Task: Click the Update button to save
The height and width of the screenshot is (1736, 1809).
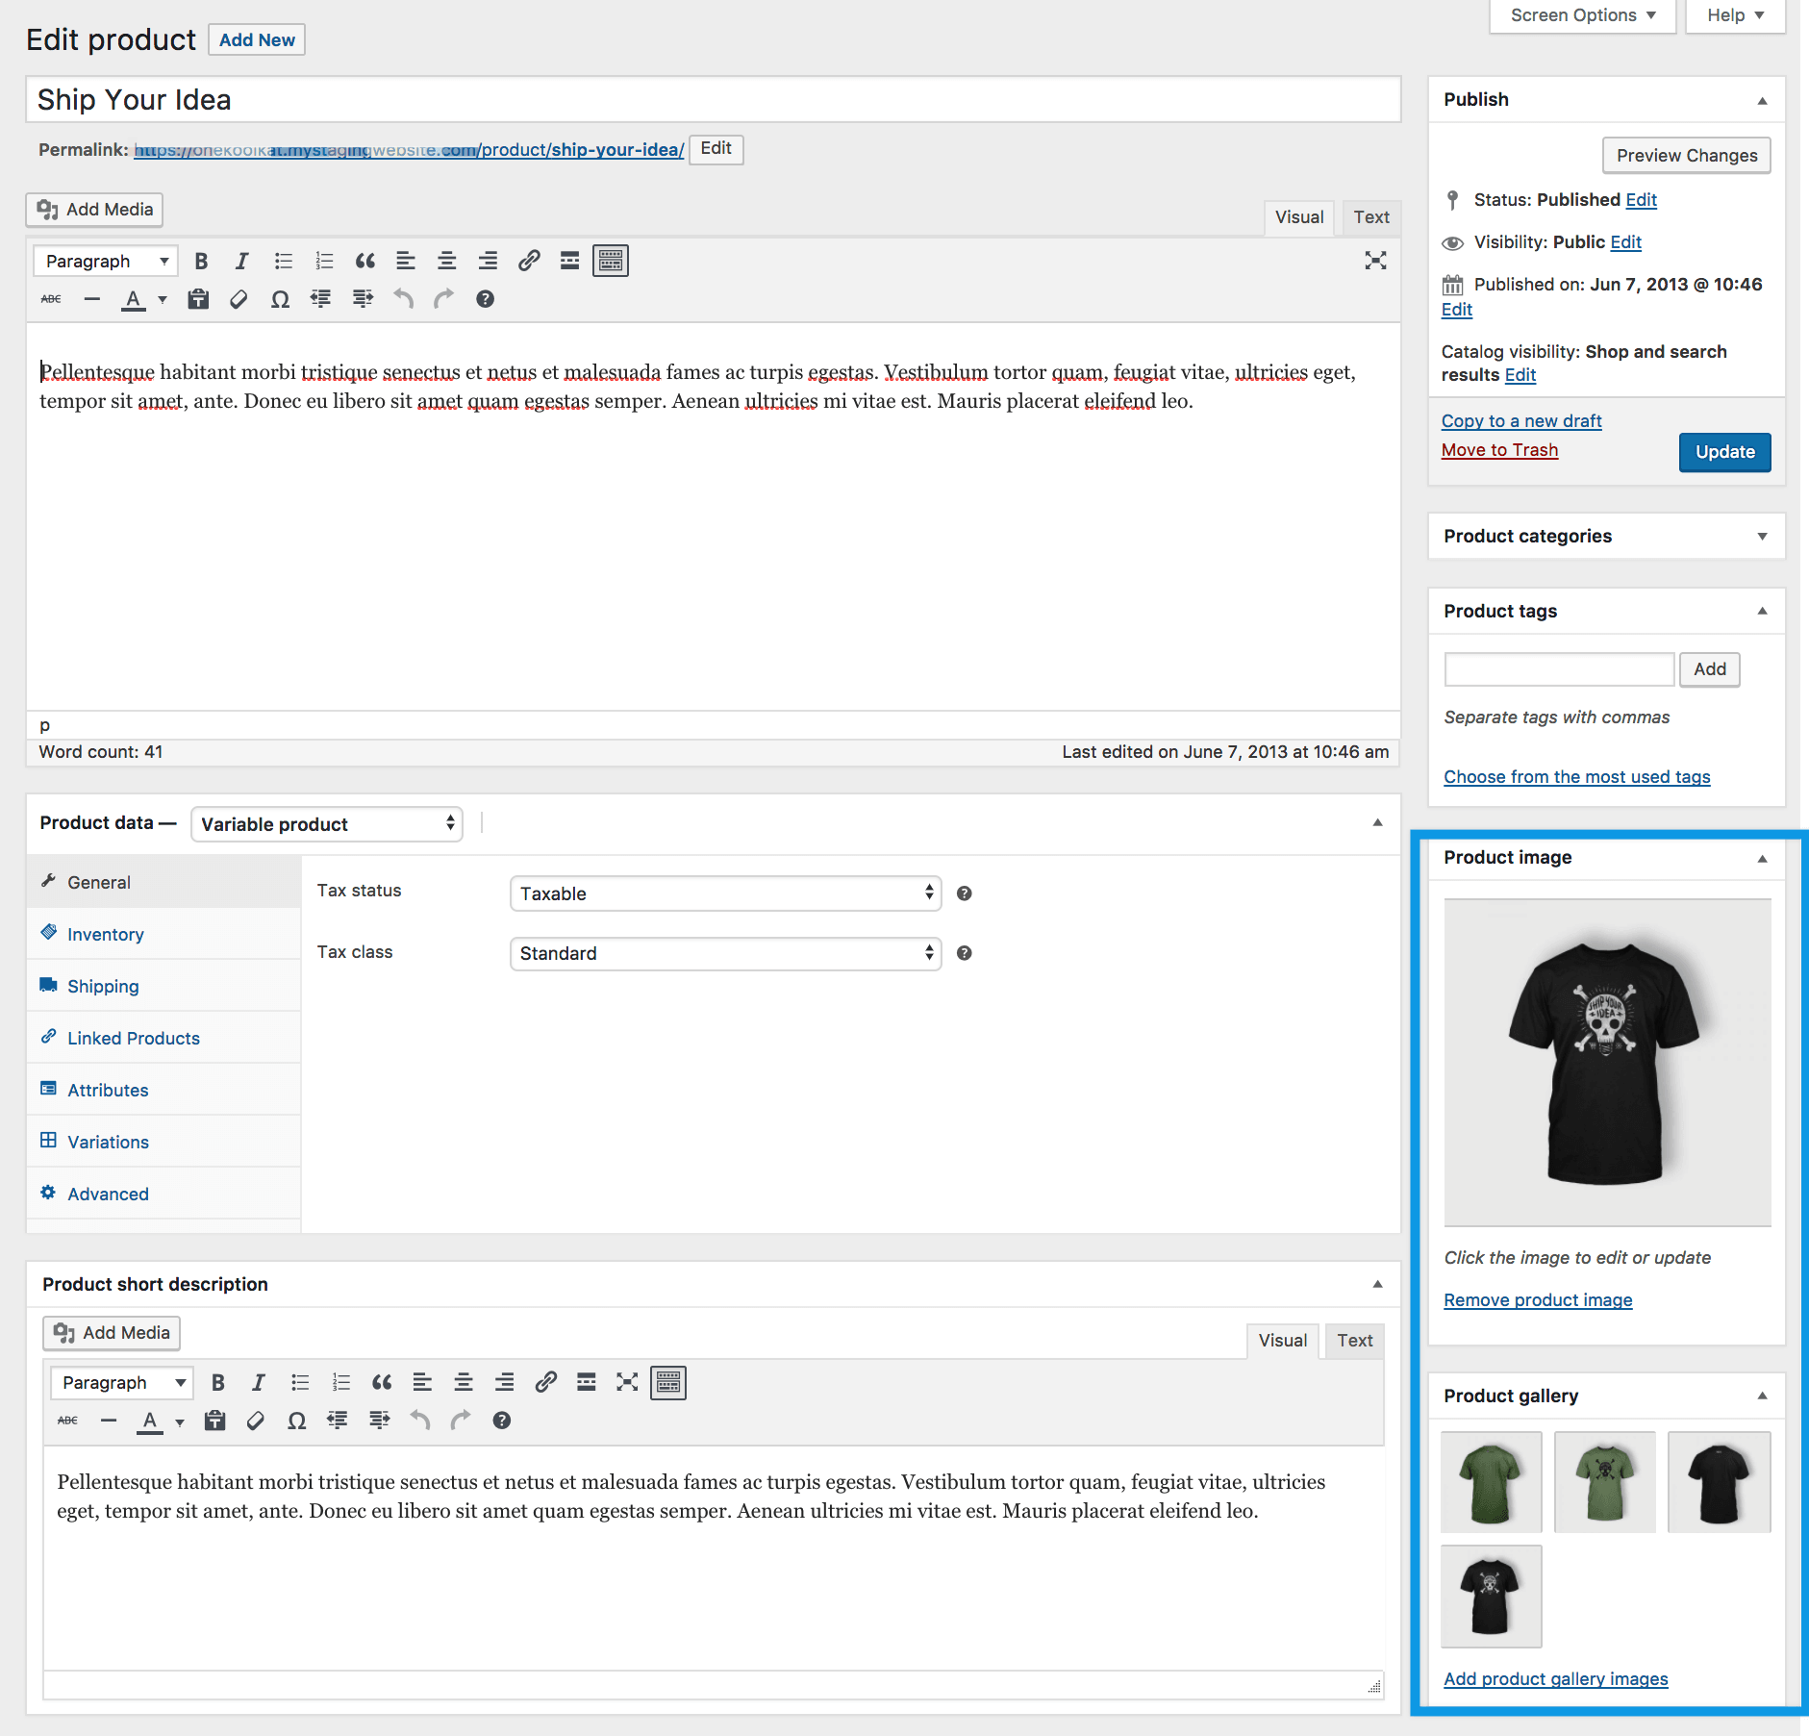Action: [x=1724, y=452]
